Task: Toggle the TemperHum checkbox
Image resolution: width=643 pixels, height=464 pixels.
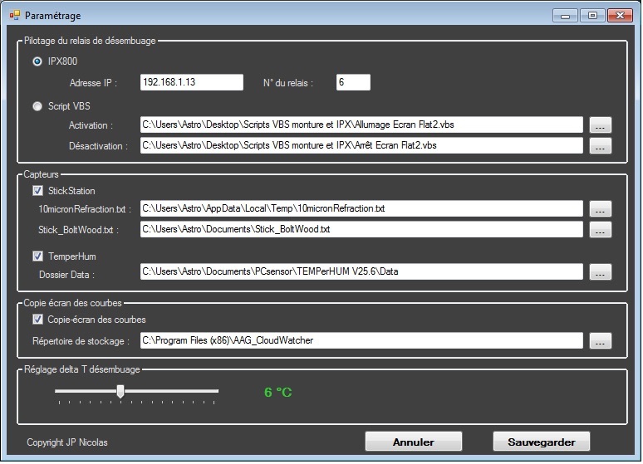Action: pos(37,256)
